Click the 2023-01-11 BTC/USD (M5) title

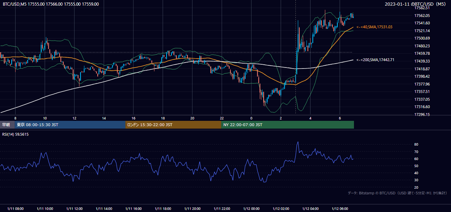click(x=416, y=4)
